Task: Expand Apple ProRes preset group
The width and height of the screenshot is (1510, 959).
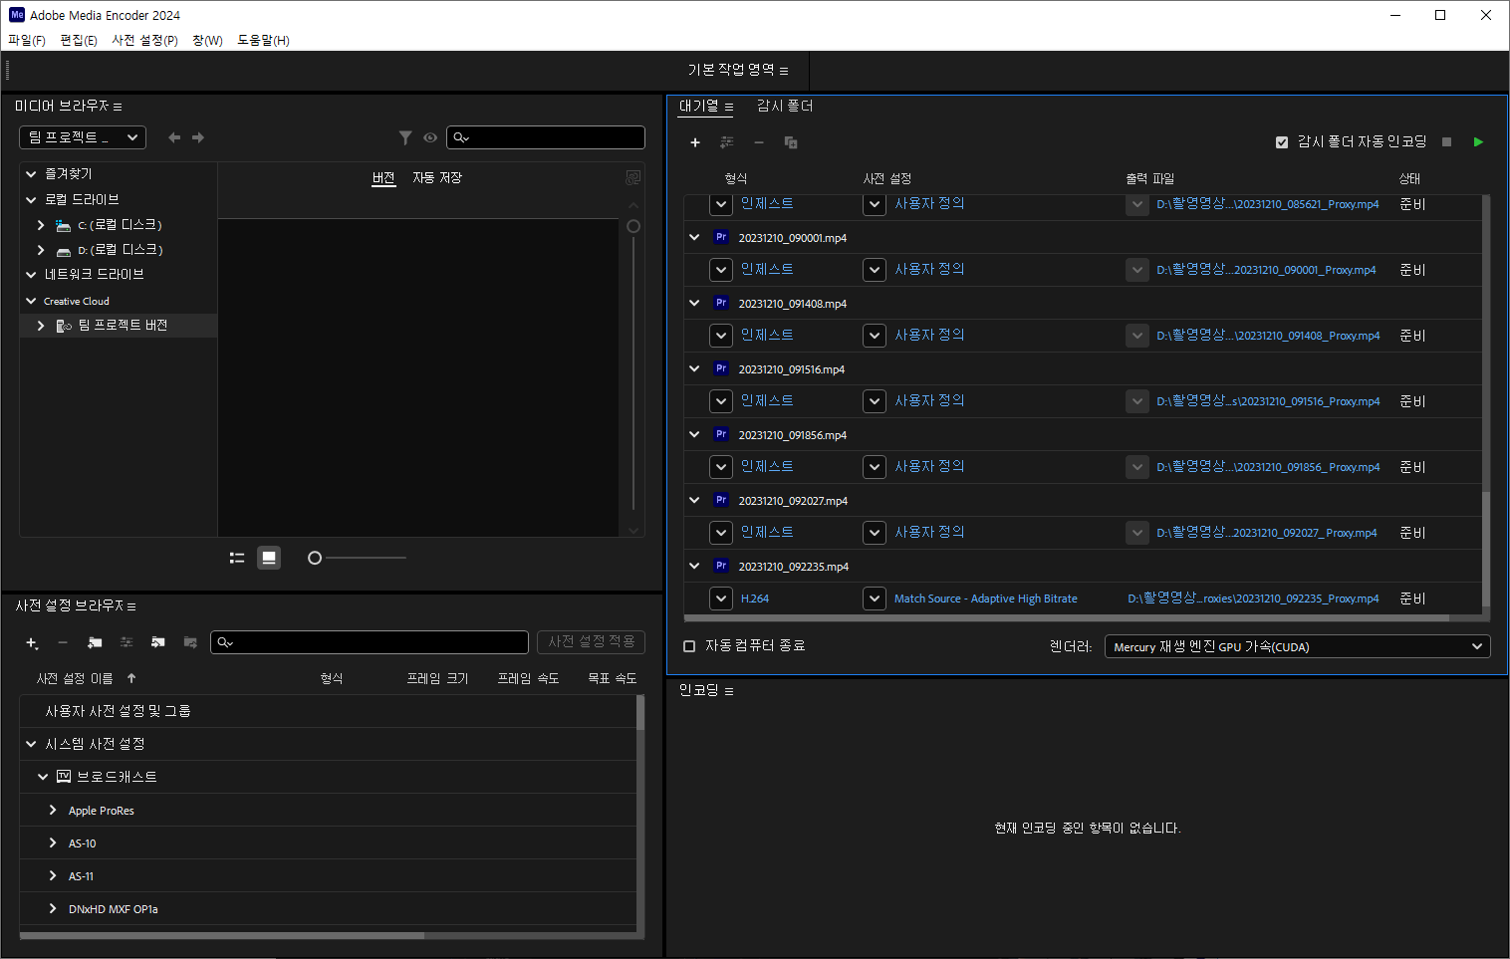Action: pyautogui.click(x=53, y=811)
